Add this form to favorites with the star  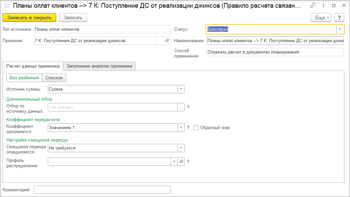point(6,6)
